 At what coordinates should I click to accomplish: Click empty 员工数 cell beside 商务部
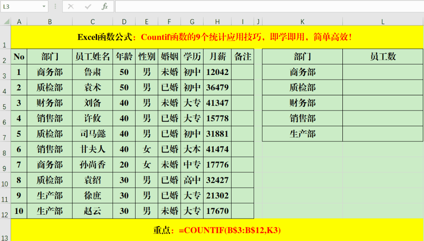tap(383, 72)
